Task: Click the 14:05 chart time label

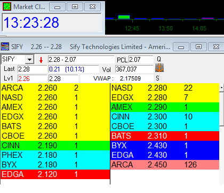Action: coord(199,28)
